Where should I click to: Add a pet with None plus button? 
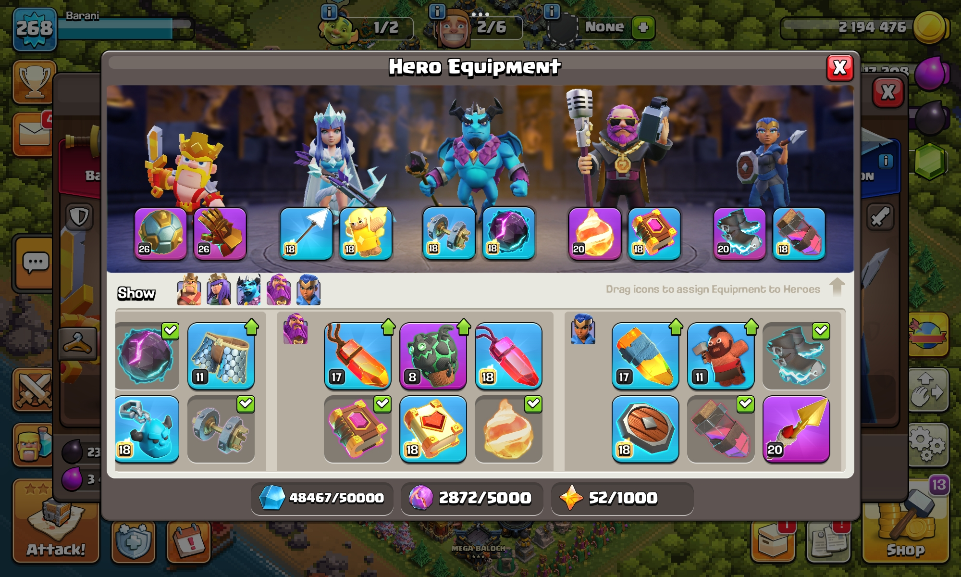point(643,27)
